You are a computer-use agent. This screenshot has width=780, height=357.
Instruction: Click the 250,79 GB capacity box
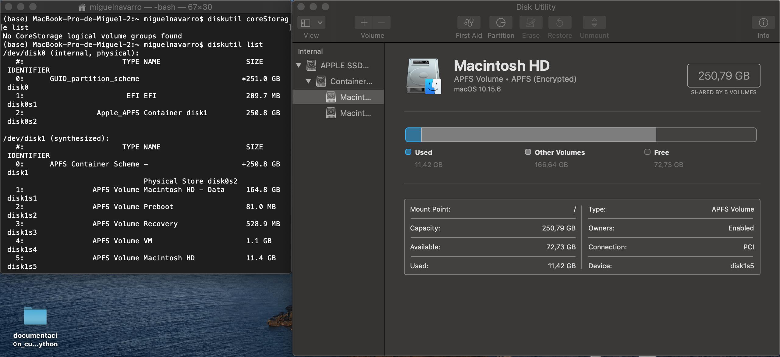tap(724, 76)
